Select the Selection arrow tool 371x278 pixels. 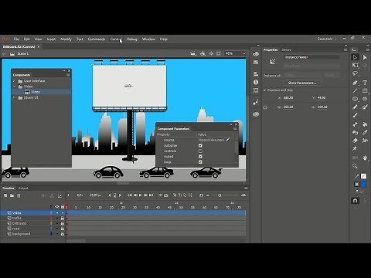pos(355,57)
